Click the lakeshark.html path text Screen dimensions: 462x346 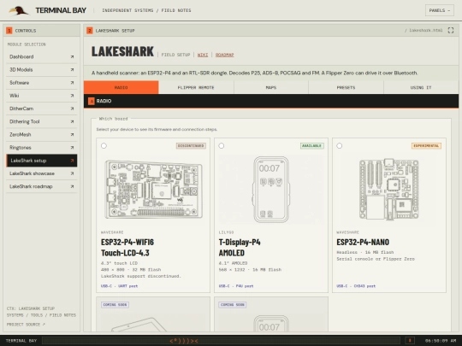click(423, 30)
